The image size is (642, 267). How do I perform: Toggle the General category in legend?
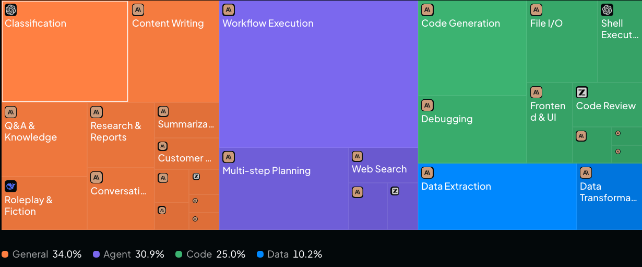[x=42, y=254]
